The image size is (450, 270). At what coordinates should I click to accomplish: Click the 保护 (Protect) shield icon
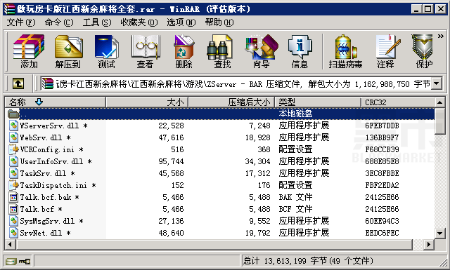tap(424, 51)
